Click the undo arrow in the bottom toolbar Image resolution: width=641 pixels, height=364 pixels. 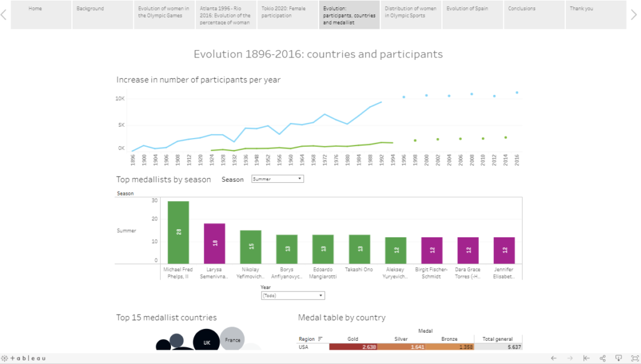pyautogui.click(x=554, y=358)
